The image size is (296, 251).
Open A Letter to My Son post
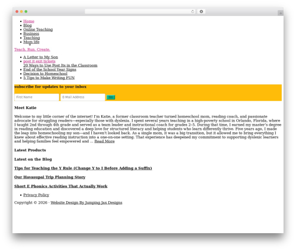pyautogui.click(x=41, y=57)
